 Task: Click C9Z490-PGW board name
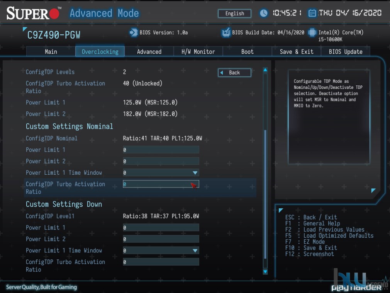54,35
